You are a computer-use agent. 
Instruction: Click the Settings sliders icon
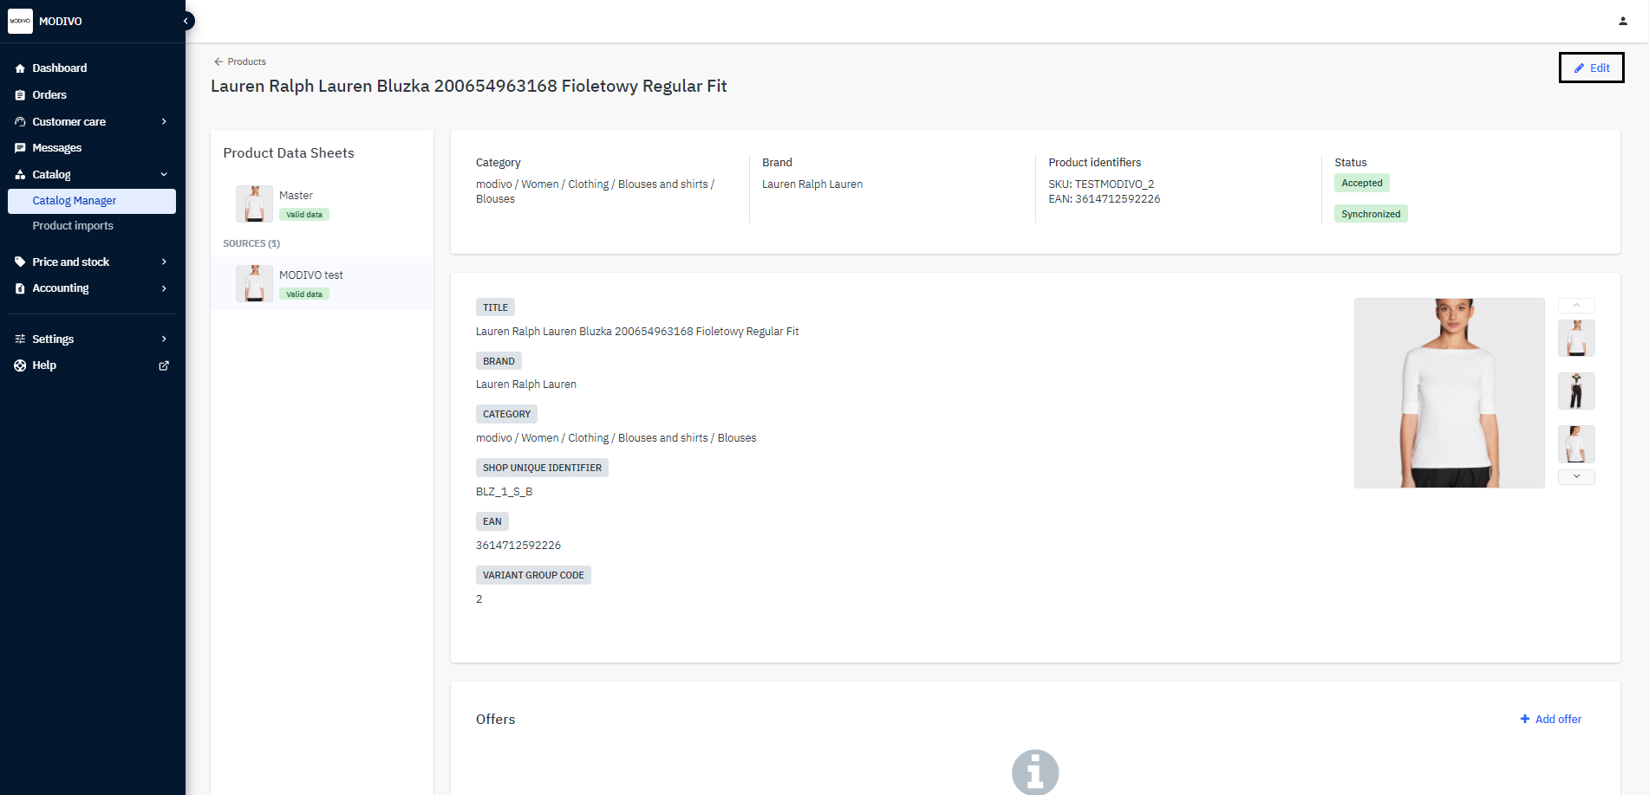[x=20, y=339]
